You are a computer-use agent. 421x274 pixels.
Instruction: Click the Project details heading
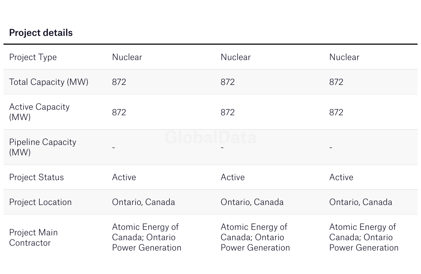coord(41,33)
